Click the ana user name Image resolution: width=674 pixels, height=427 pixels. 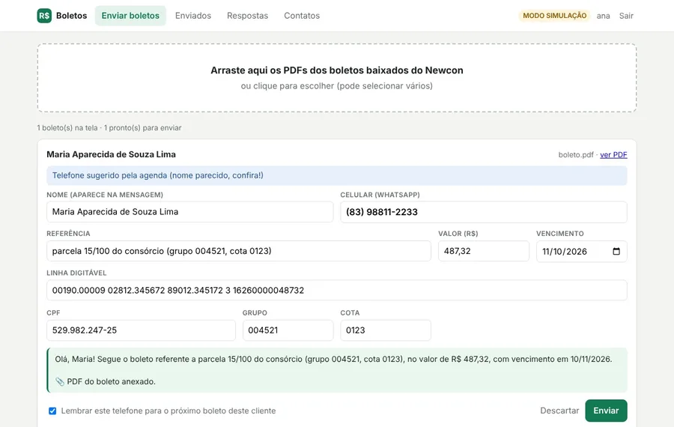(603, 16)
